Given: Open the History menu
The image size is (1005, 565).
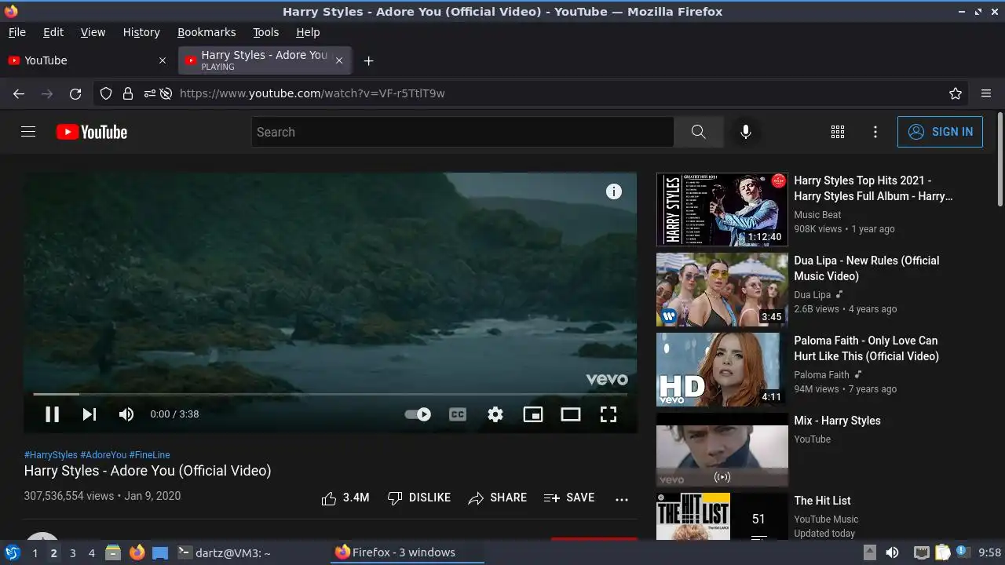Looking at the screenshot, I should pos(141,32).
